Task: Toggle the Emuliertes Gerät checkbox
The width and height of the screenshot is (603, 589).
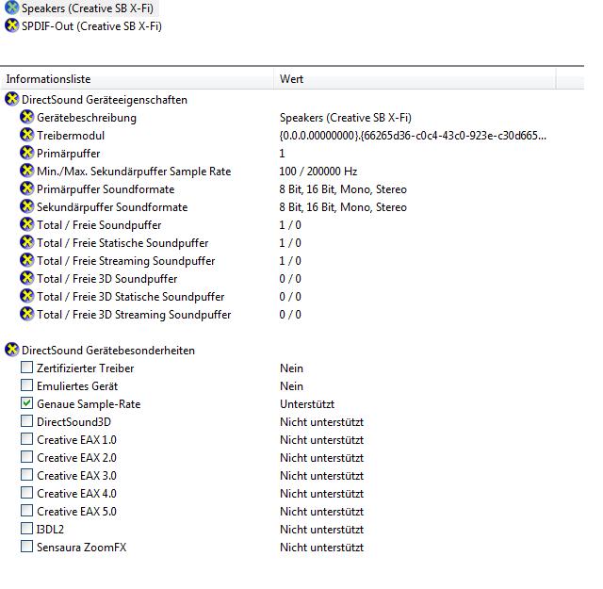Action: [x=26, y=385]
